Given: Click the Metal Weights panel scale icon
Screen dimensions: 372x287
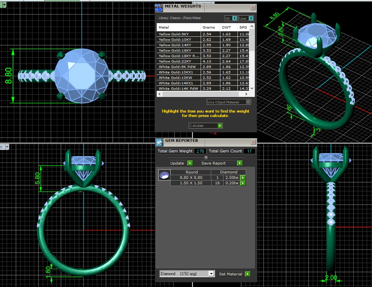Looking at the screenshot, I should tap(159, 8).
